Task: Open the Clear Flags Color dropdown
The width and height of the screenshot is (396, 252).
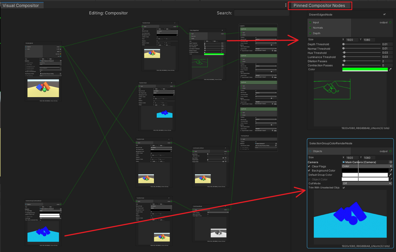Action: (367, 166)
